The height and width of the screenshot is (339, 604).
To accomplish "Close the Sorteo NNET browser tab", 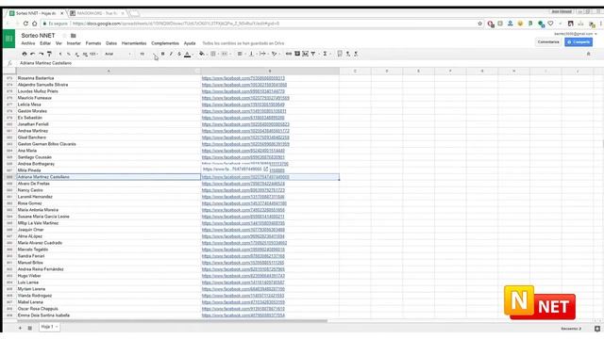I will [x=62, y=13].
